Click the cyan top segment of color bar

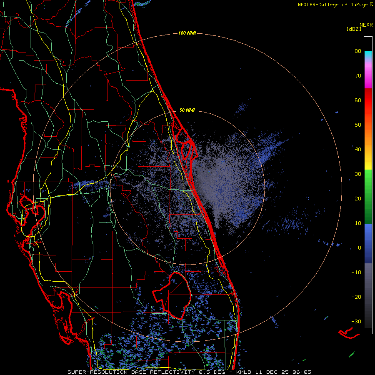click(368, 55)
